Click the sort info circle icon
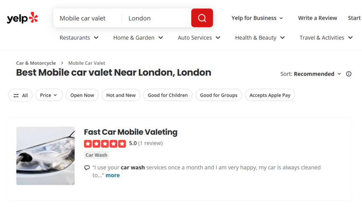362x207 pixels. coord(349,74)
